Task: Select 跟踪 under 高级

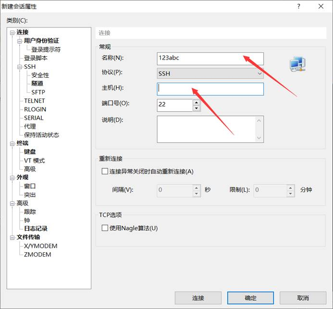Action: pyautogui.click(x=30, y=211)
